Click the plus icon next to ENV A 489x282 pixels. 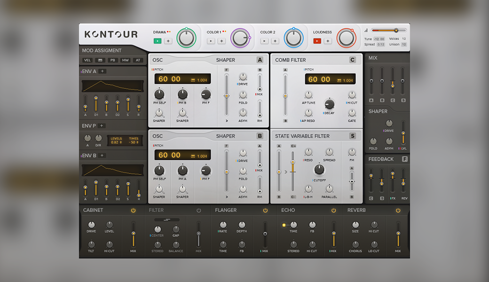pos(103,71)
